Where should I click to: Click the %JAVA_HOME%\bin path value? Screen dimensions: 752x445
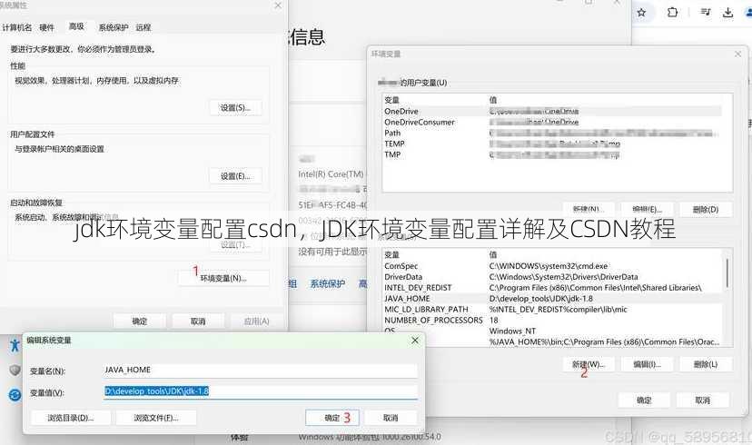click(604, 341)
